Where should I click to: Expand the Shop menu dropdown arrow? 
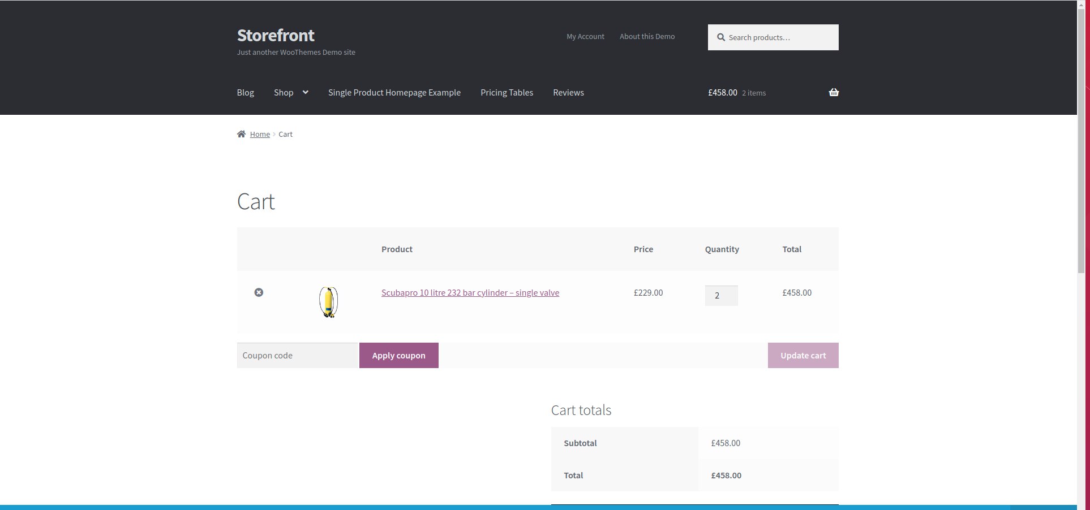coord(306,92)
